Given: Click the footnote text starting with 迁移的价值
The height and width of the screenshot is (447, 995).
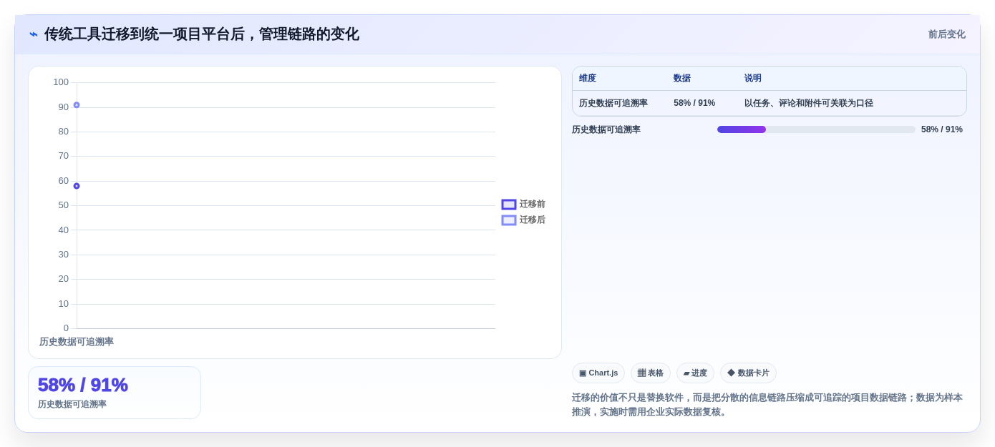Looking at the screenshot, I should coord(767,405).
